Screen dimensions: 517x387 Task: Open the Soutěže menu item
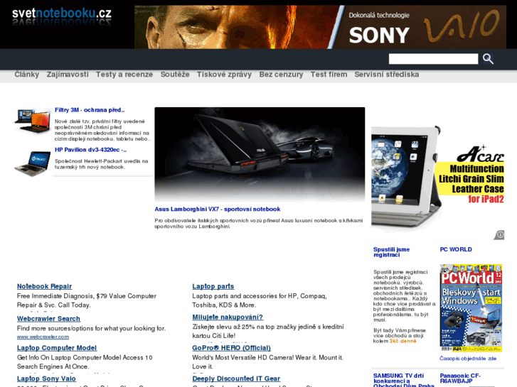(x=175, y=75)
